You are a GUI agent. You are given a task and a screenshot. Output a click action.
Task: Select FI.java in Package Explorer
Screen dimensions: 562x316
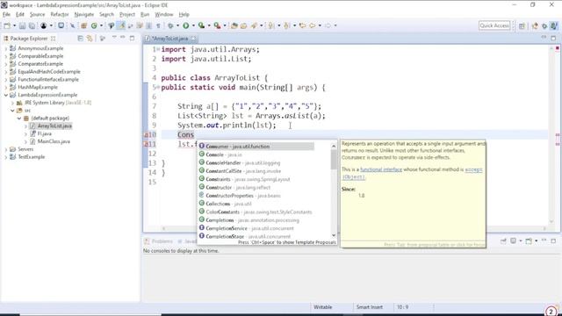click(x=45, y=133)
